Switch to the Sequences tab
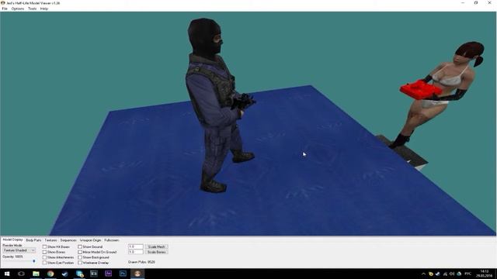 (68, 240)
